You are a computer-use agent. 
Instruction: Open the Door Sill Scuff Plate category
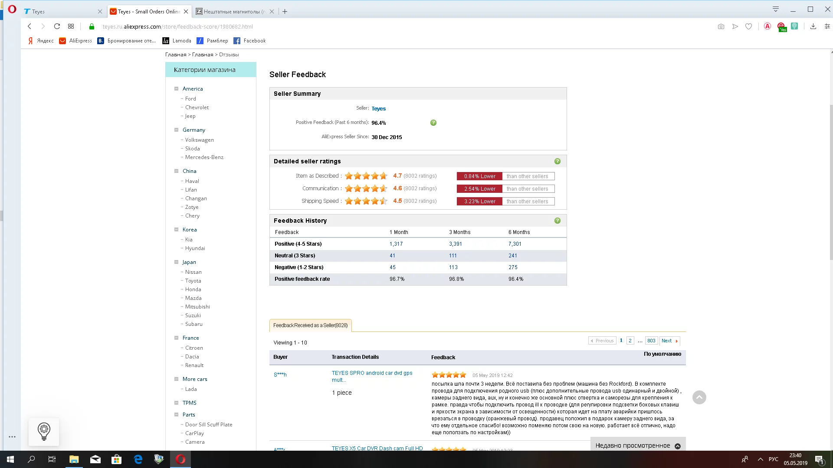pos(209,425)
